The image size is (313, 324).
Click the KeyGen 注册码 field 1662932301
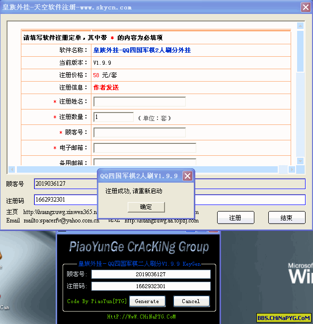tap(151, 286)
